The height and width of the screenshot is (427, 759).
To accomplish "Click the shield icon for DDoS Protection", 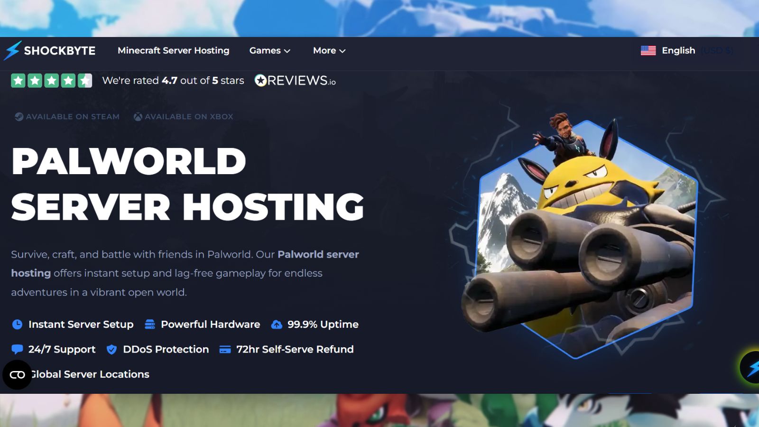I will [x=112, y=349].
